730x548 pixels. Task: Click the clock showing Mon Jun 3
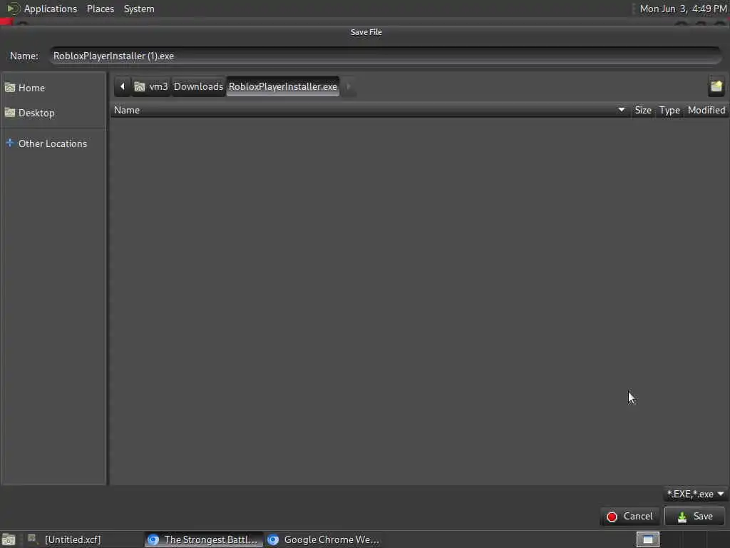[683, 9]
